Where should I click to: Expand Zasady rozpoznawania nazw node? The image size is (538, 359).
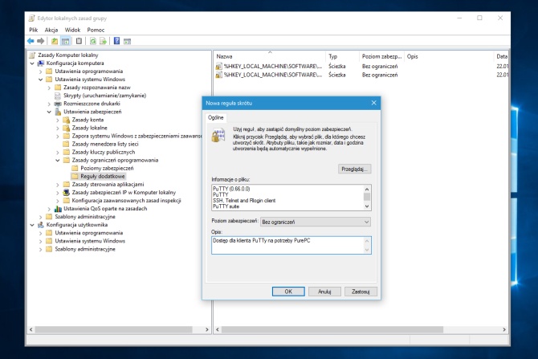click(x=49, y=88)
